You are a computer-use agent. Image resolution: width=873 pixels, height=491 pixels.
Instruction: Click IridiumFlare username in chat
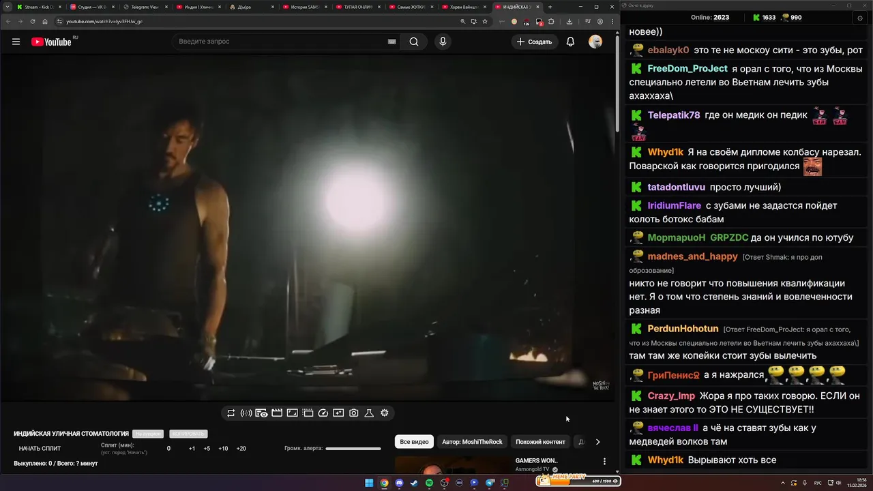[675, 205]
